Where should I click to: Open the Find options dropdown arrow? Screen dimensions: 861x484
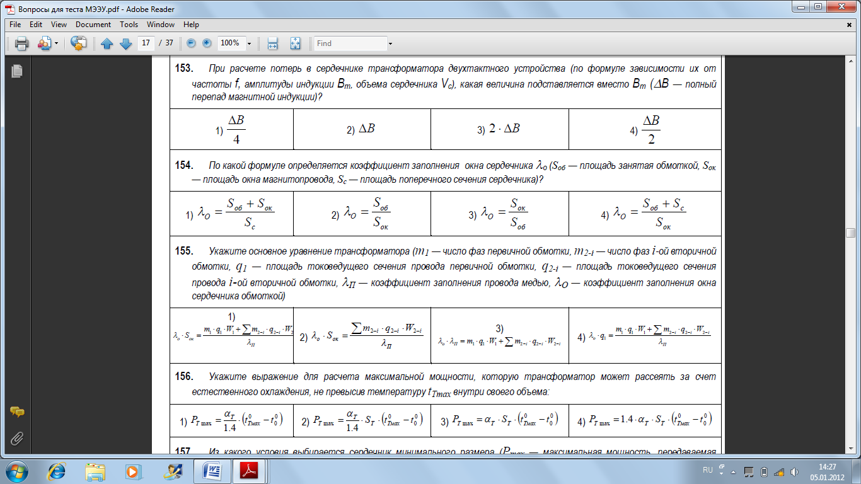(x=391, y=43)
